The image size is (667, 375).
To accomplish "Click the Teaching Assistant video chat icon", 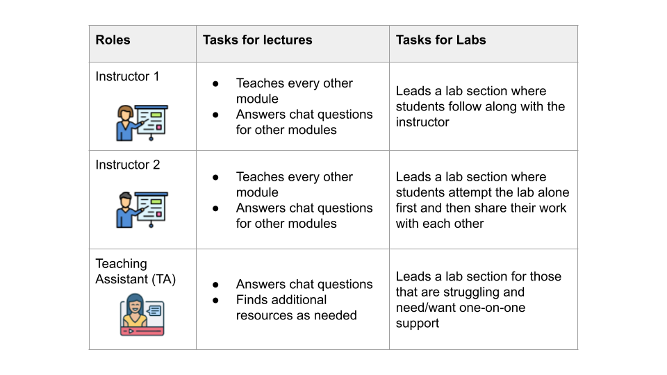I will (142, 315).
